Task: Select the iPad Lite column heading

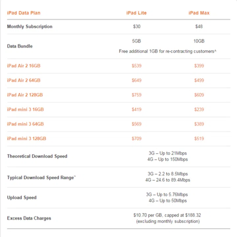Action: tap(136, 13)
